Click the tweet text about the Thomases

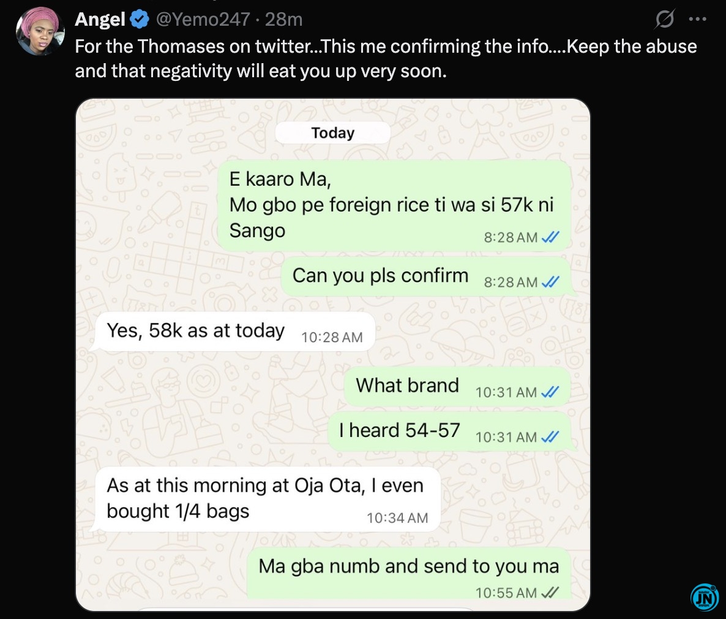click(x=386, y=58)
